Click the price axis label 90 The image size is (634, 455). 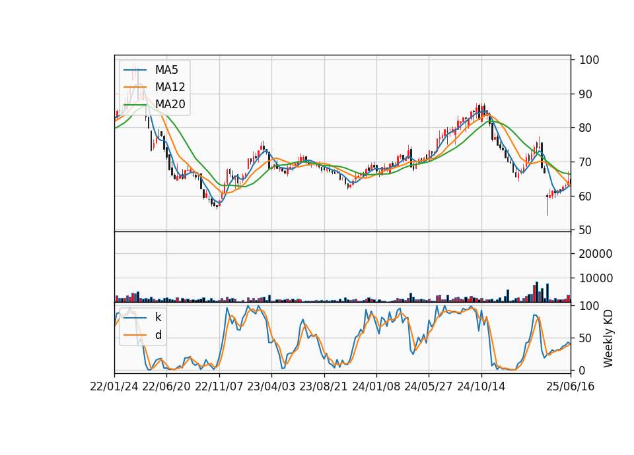pos(585,94)
